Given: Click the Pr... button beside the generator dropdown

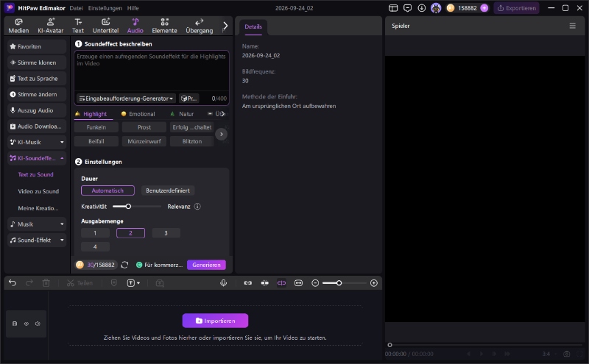Looking at the screenshot, I should [x=188, y=99].
